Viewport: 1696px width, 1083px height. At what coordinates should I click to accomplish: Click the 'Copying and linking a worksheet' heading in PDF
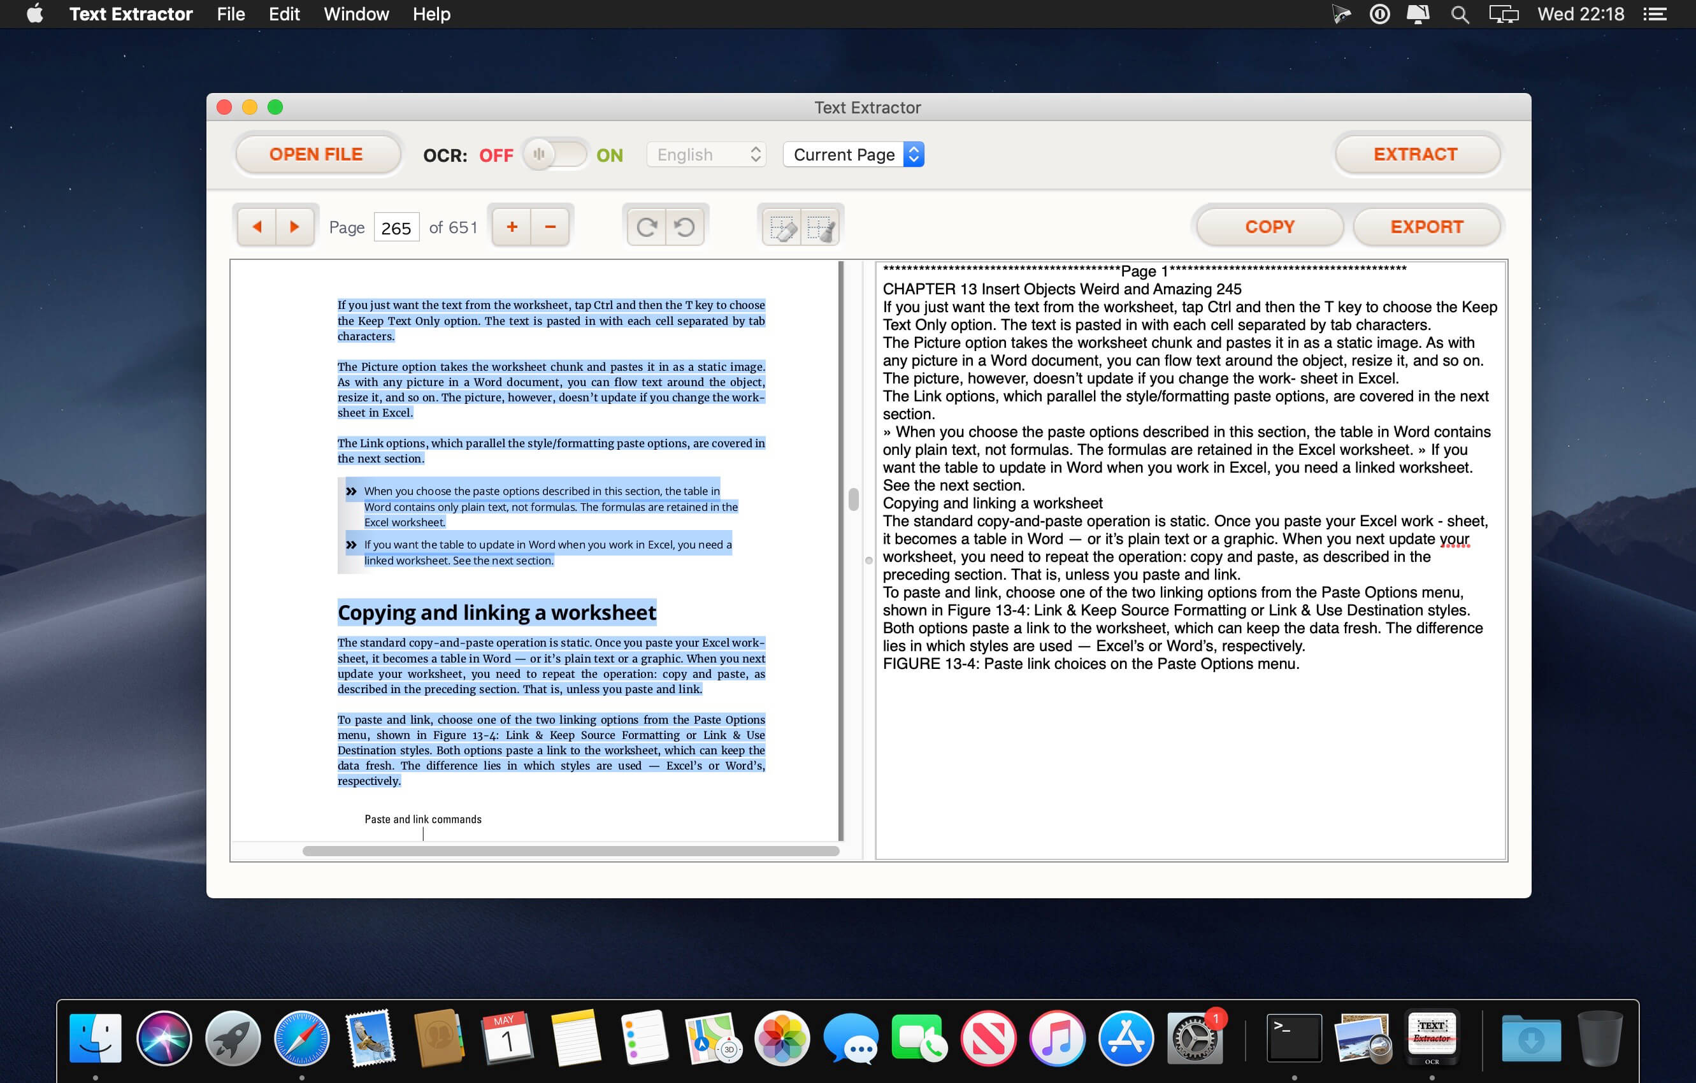coord(496,612)
